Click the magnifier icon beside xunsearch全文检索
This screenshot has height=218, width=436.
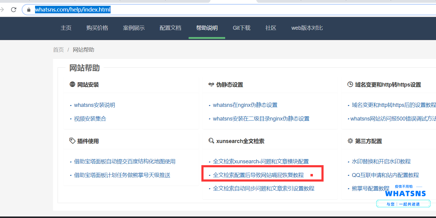point(211,141)
